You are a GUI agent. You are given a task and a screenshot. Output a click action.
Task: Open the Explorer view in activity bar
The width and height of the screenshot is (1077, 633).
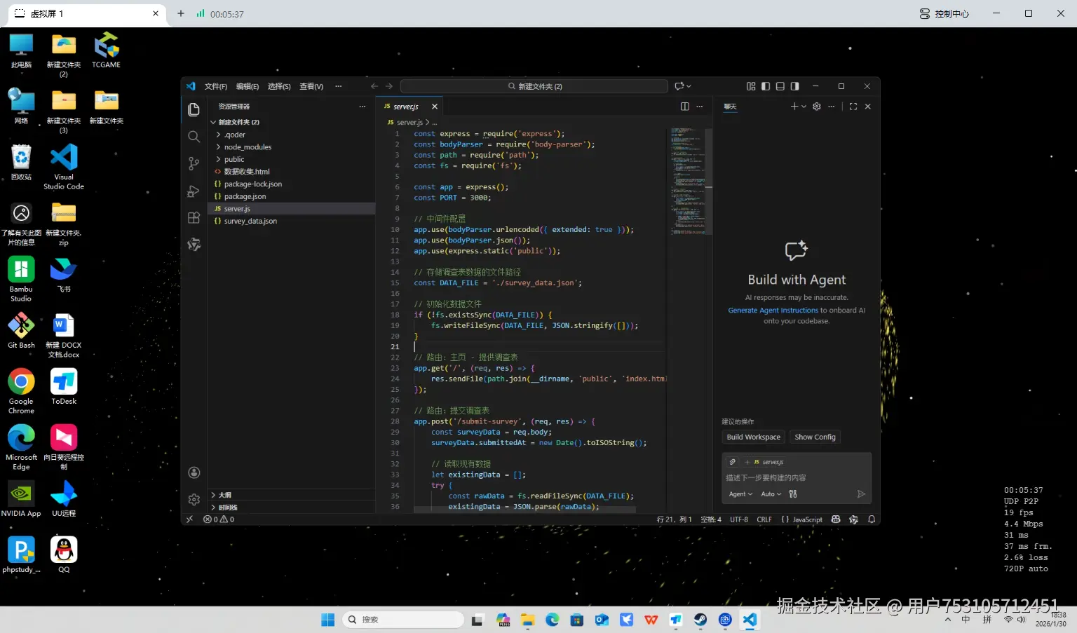tap(194, 109)
